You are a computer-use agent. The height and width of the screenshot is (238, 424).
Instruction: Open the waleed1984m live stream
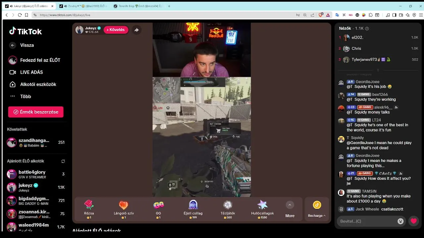36,227
